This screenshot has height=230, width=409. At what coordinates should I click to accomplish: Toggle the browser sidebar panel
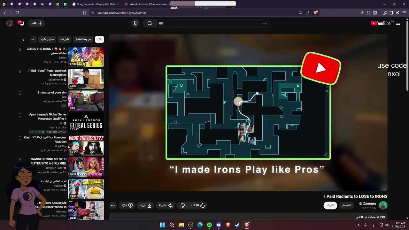pyautogui.click(x=391, y=13)
